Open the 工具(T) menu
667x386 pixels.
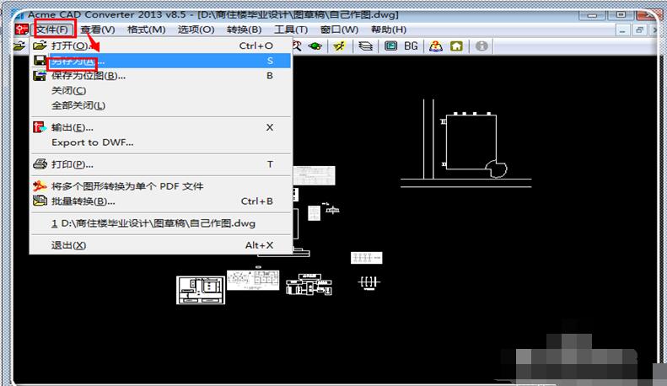[x=291, y=29]
